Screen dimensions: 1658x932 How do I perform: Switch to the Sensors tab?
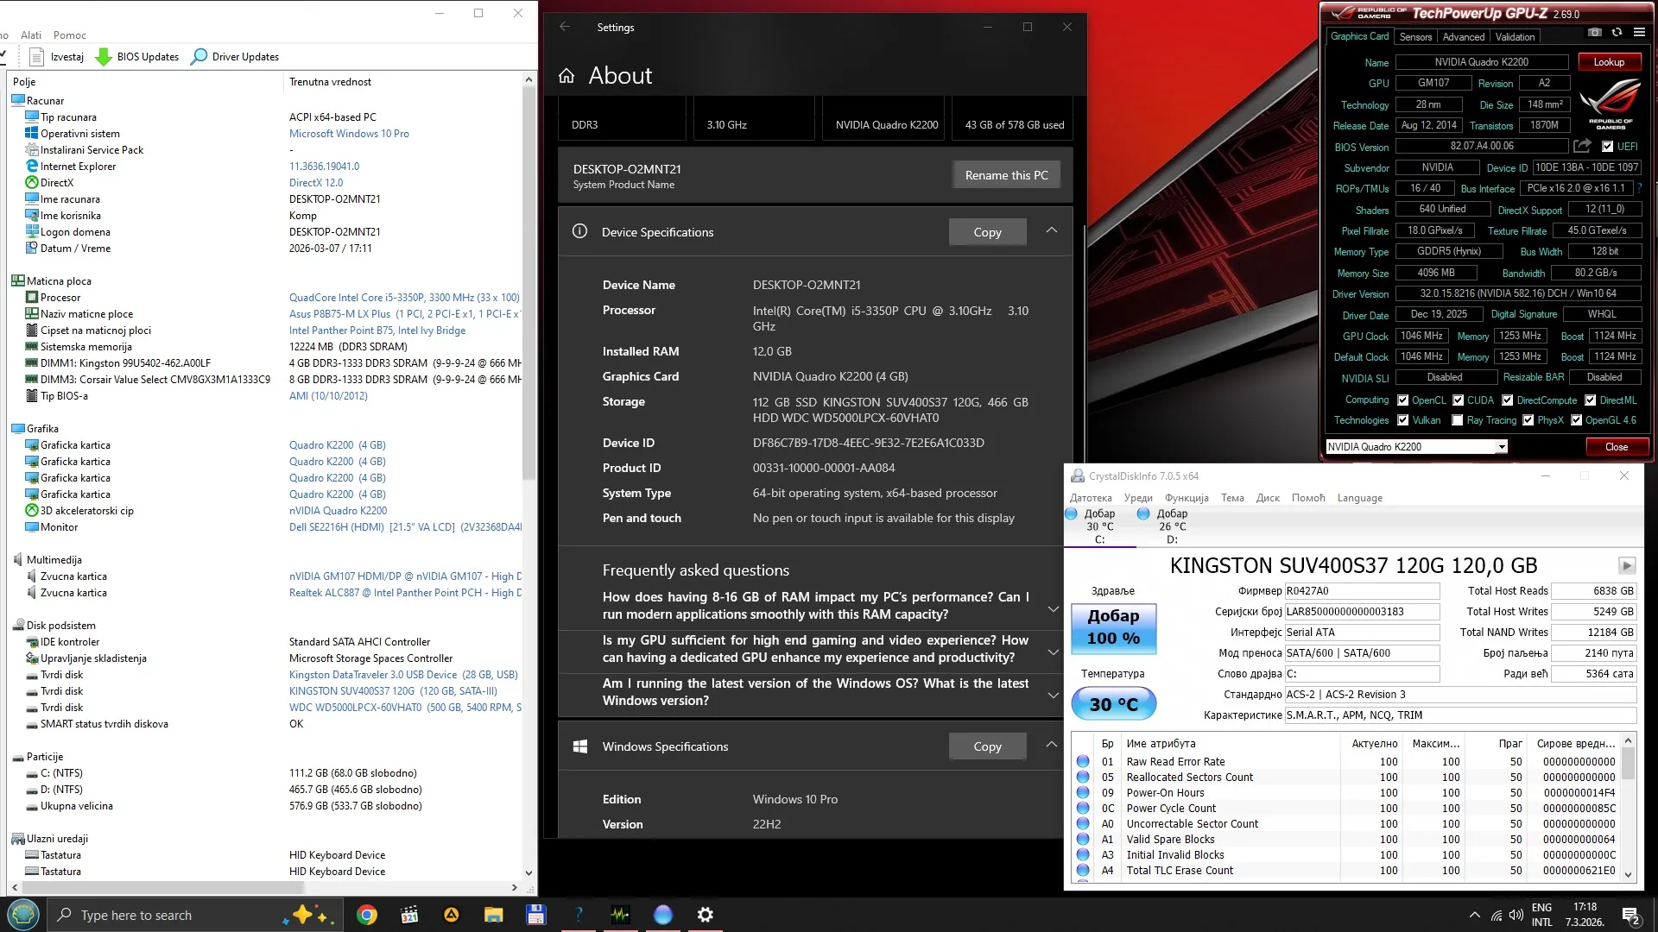point(1415,37)
